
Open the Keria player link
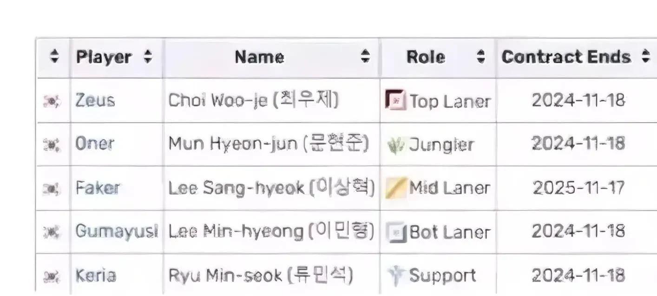click(x=96, y=276)
